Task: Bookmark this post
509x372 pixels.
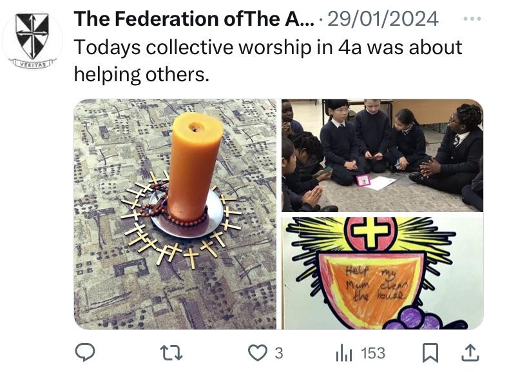Action: [x=430, y=353]
